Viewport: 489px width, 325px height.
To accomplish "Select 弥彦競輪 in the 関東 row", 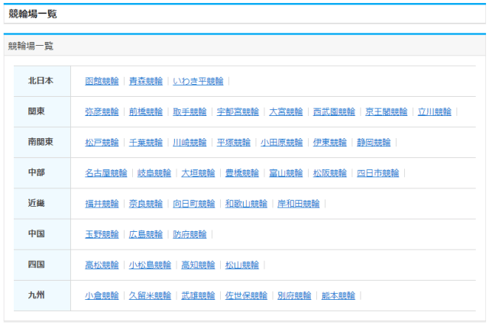I will click(102, 111).
